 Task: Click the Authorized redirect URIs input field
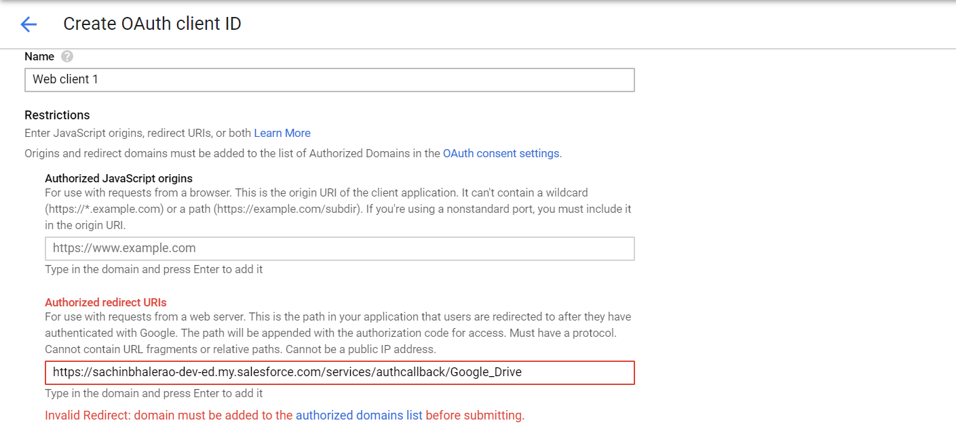tap(339, 372)
